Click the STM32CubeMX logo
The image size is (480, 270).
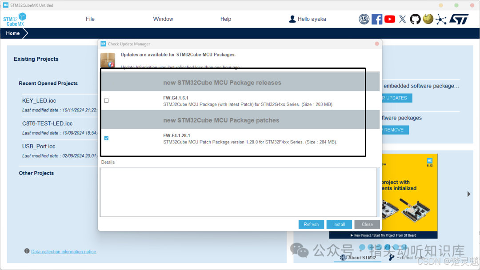tap(15, 19)
